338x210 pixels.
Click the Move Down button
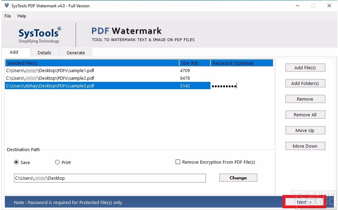coord(305,146)
